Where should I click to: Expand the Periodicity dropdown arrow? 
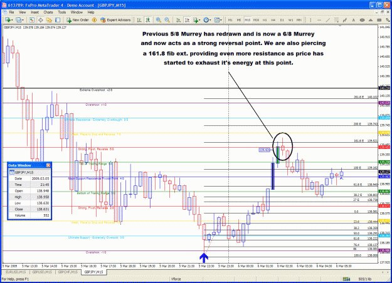coord(210,20)
